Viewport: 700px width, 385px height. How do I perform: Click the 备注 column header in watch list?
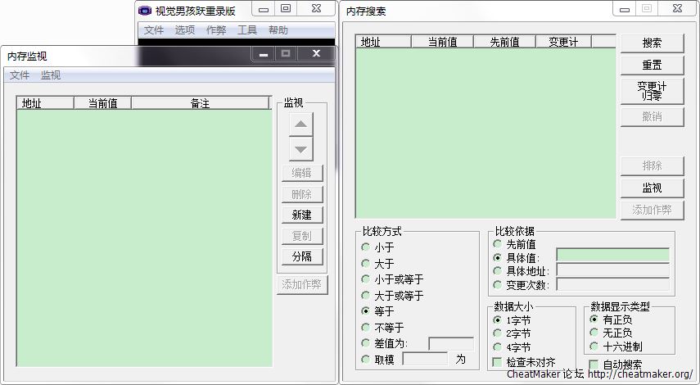(x=200, y=103)
